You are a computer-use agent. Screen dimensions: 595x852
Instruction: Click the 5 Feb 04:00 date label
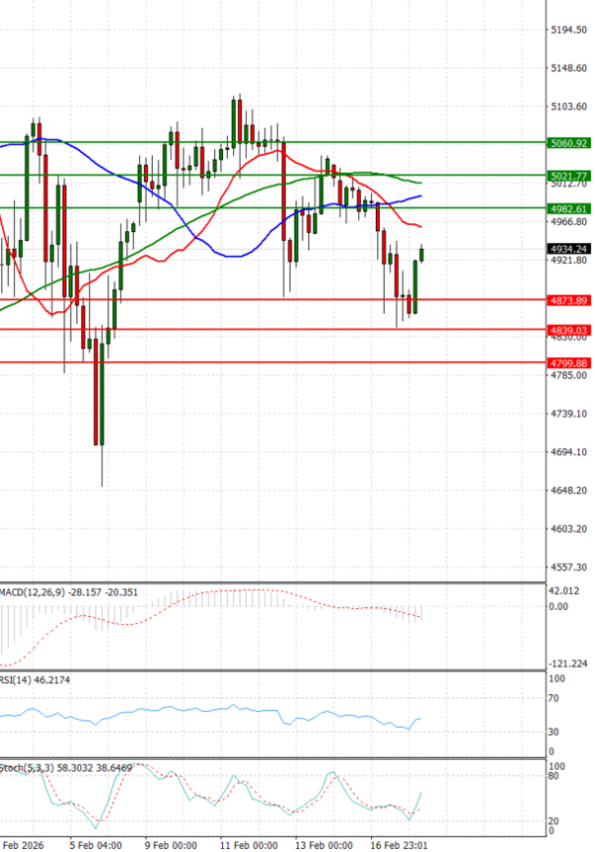click(96, 845)
